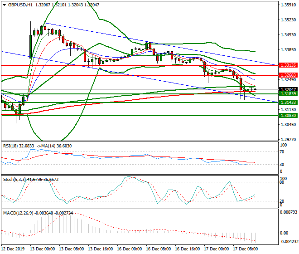299x254 pixels.
Task: Click the 16 Dec 00:00 time axis label
Action: click(129, 249)
